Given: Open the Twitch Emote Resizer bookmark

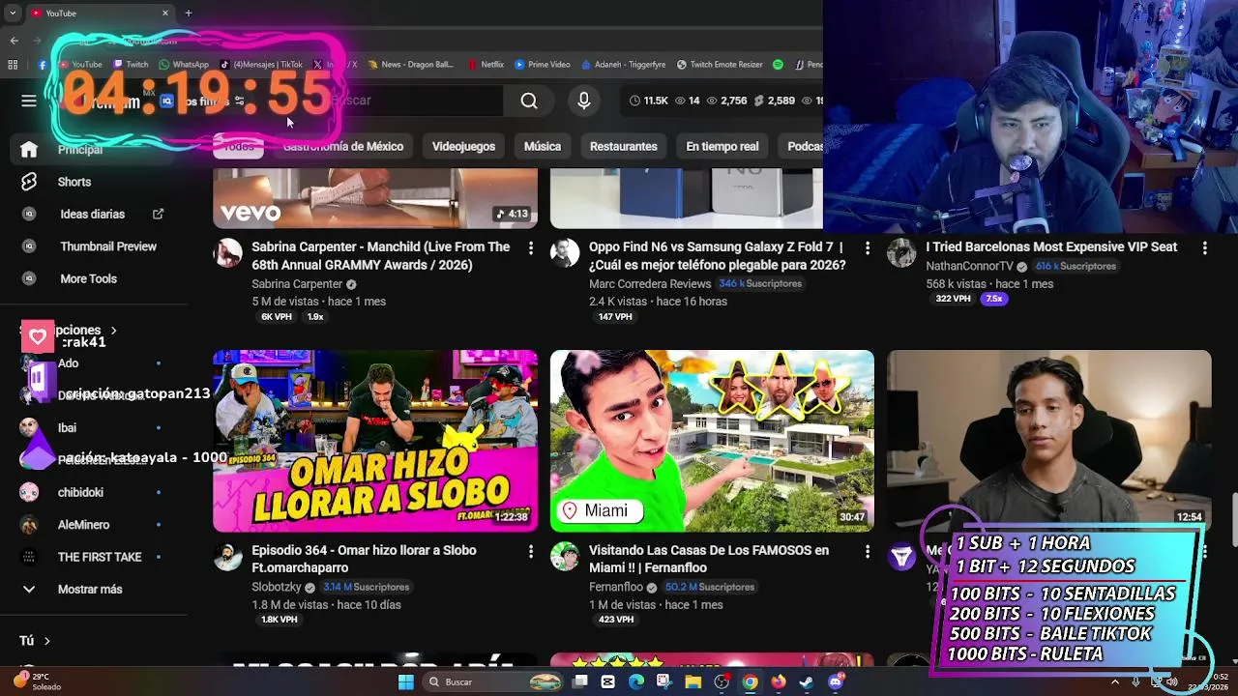Looking at the screenshot, I should tap(720, 65).
